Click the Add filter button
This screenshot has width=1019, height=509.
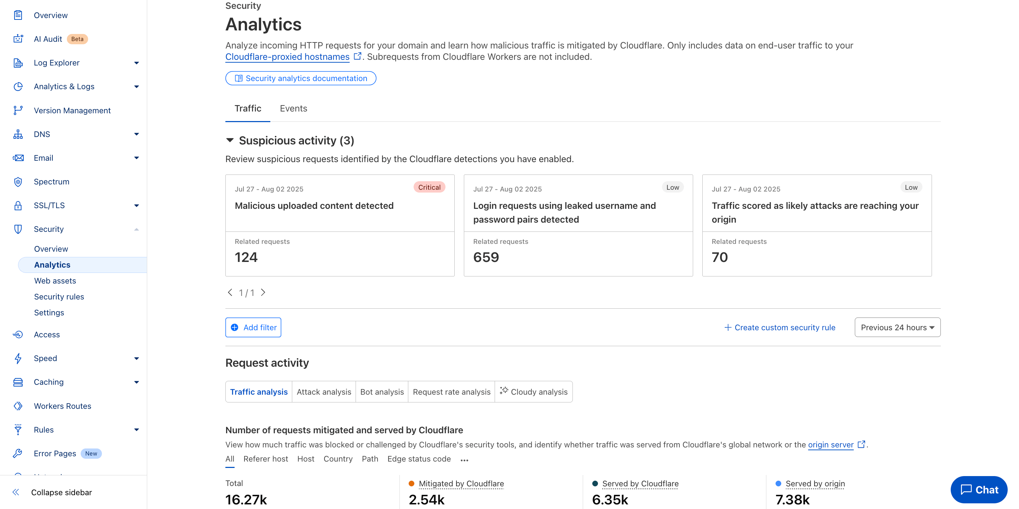[x=253, y=327]
